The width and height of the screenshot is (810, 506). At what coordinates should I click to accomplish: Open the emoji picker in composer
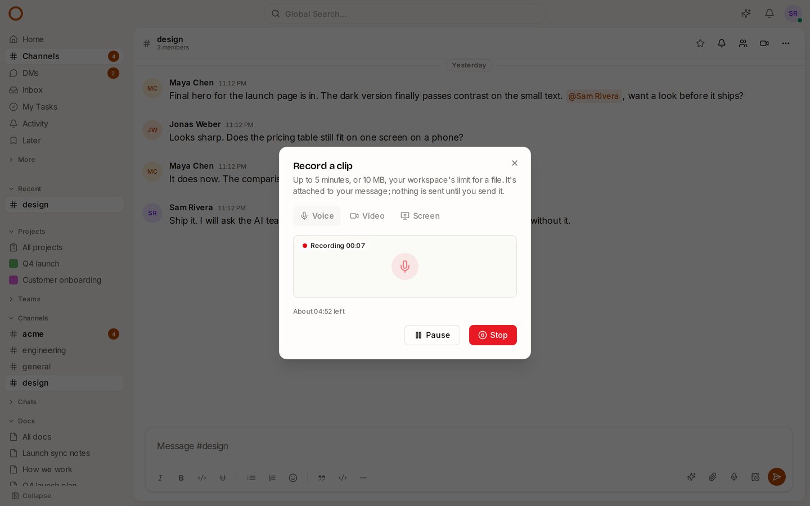(293, 478)
